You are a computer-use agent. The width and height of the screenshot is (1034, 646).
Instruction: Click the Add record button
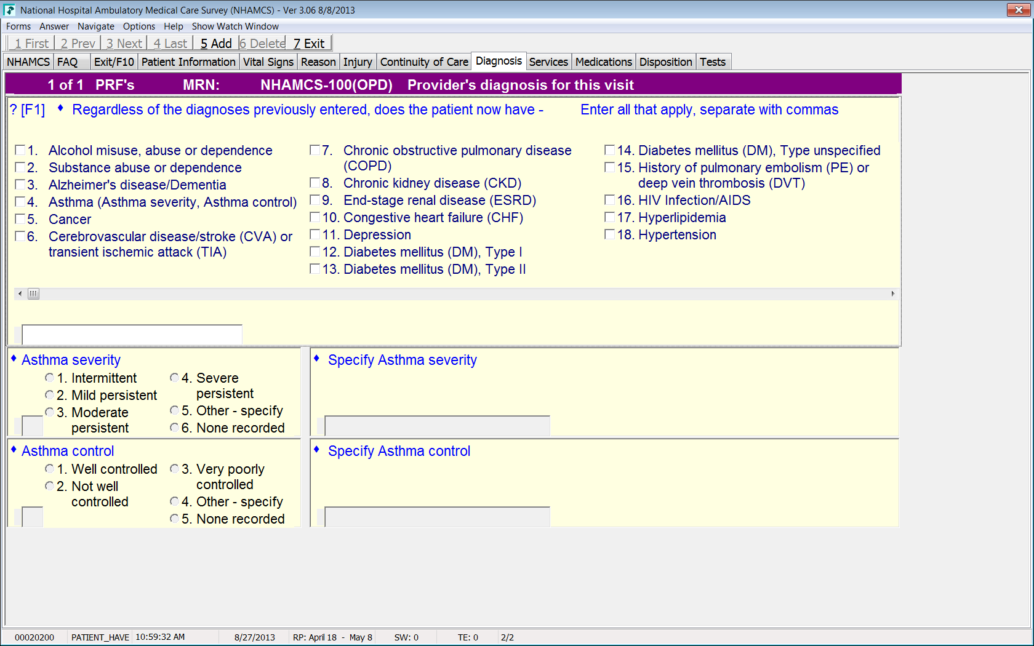(216, 43)
